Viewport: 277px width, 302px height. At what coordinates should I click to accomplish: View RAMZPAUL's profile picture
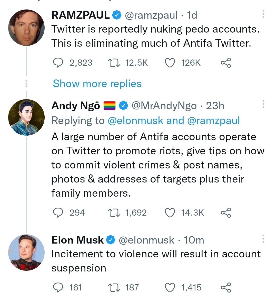[x=26, y=28]
